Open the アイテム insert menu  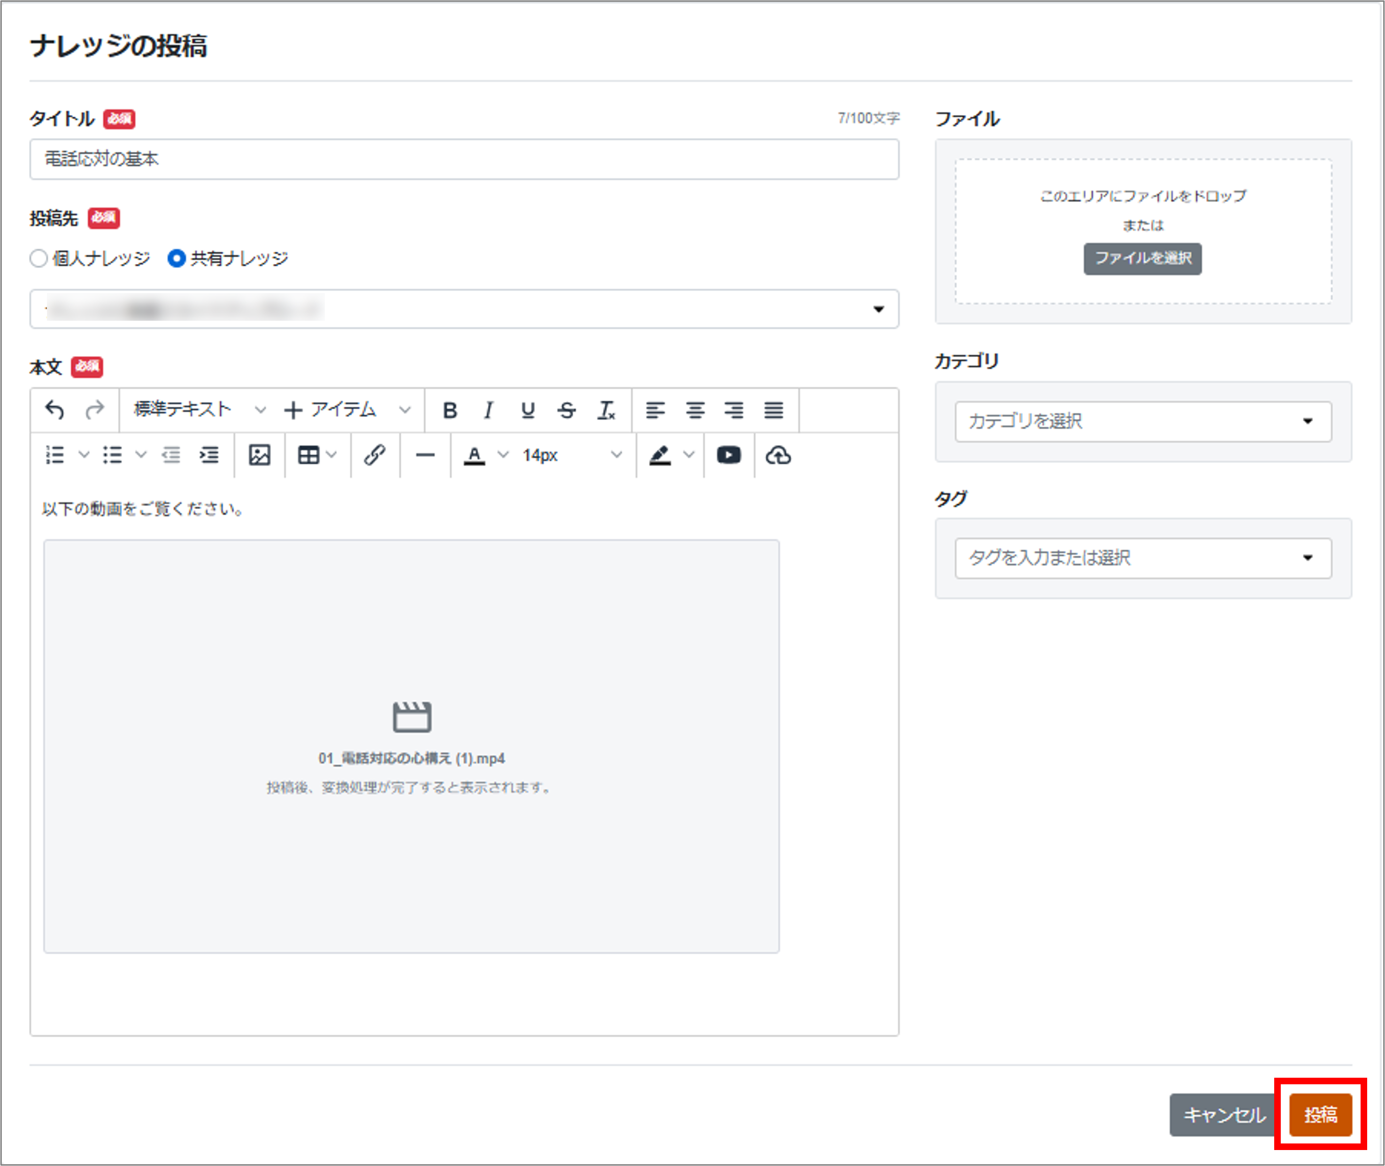(347, 410)
